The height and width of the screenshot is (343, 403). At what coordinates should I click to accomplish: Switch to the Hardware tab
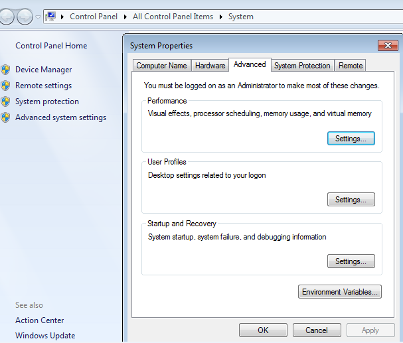tap(210, 66)
